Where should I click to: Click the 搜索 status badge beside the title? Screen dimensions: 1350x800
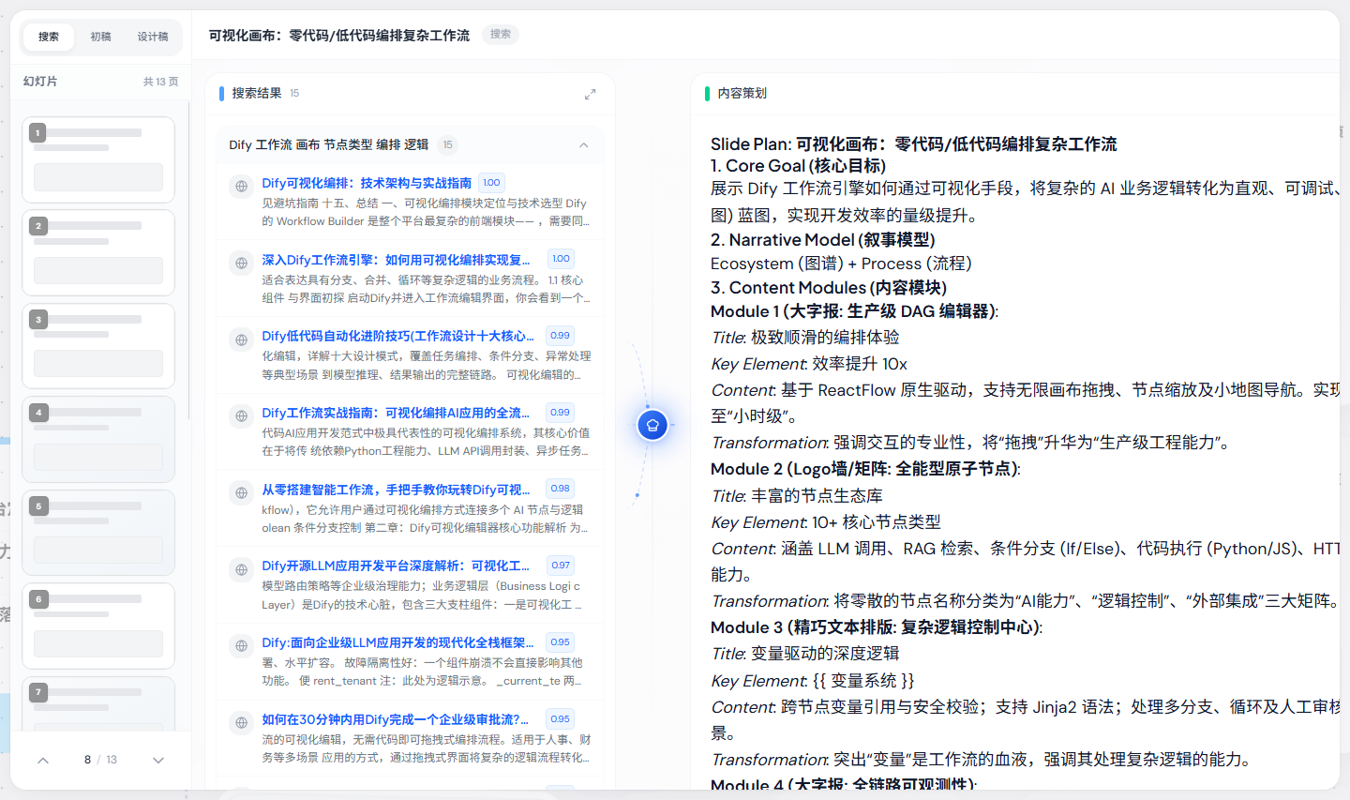coord(501,35)
